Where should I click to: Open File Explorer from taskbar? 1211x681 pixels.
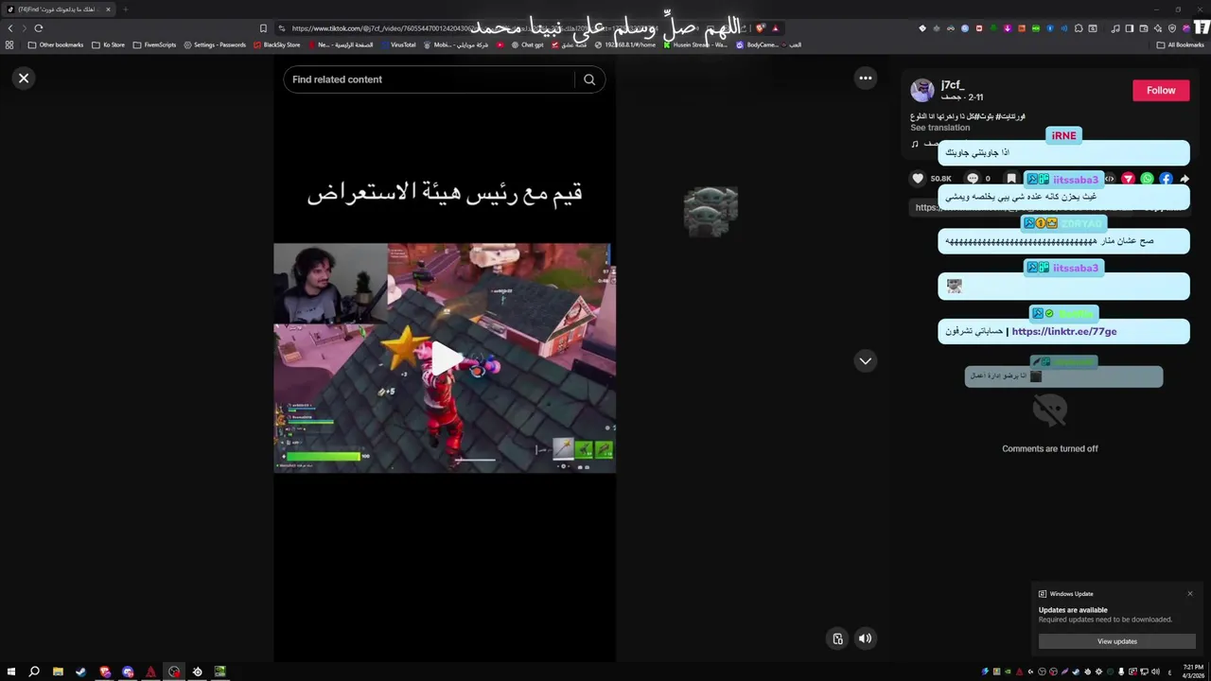tap(58, 672)
